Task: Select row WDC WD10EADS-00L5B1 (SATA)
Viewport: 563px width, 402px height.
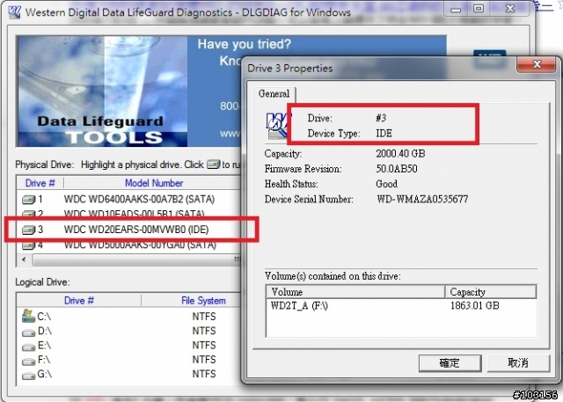Action: pos(129,214)
